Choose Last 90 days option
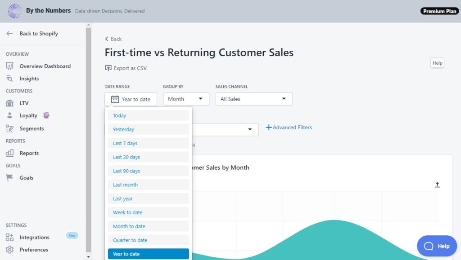 tap(148, 171)
